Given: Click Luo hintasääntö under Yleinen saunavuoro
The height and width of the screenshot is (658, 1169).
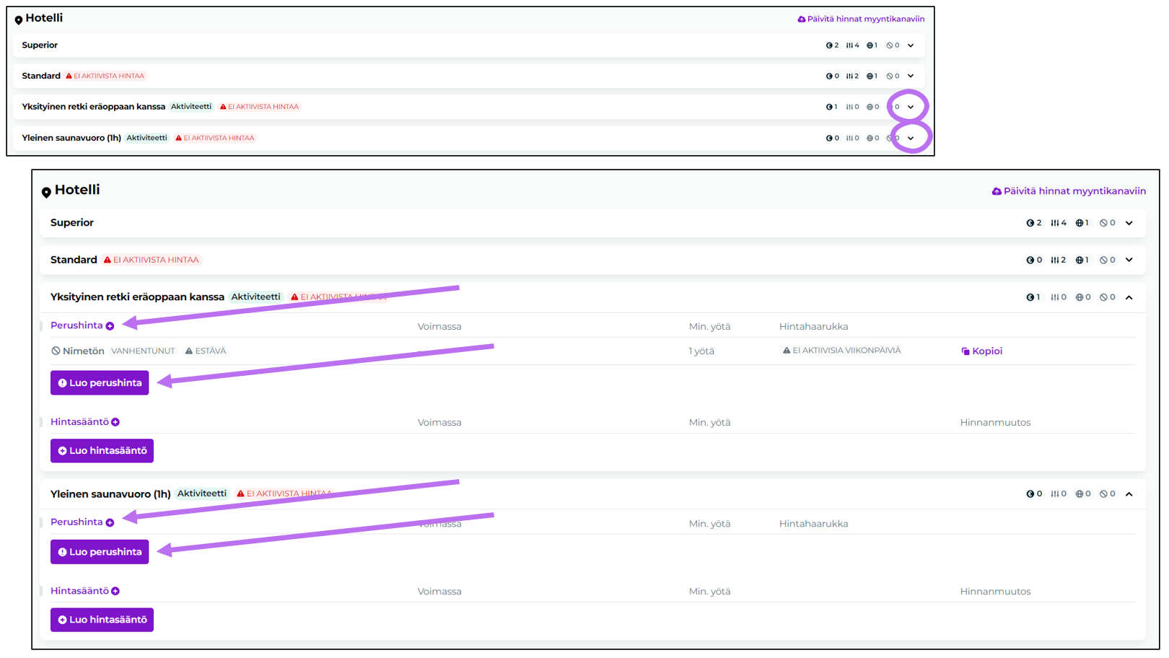Looking at the screenshot, I should [102, 620].
